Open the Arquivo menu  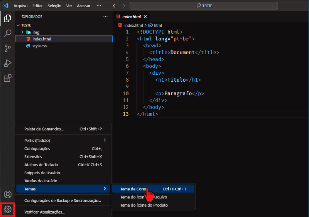[x=21, y=6]
